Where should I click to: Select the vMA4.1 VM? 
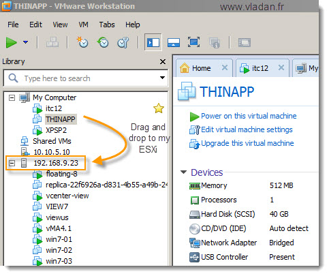coord(59,228)
